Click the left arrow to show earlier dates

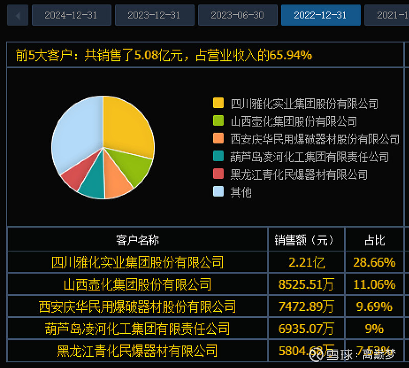tap(18, 15)
